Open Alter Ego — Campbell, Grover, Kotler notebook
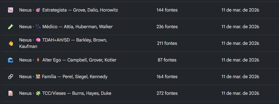 (x=68, y=60)
